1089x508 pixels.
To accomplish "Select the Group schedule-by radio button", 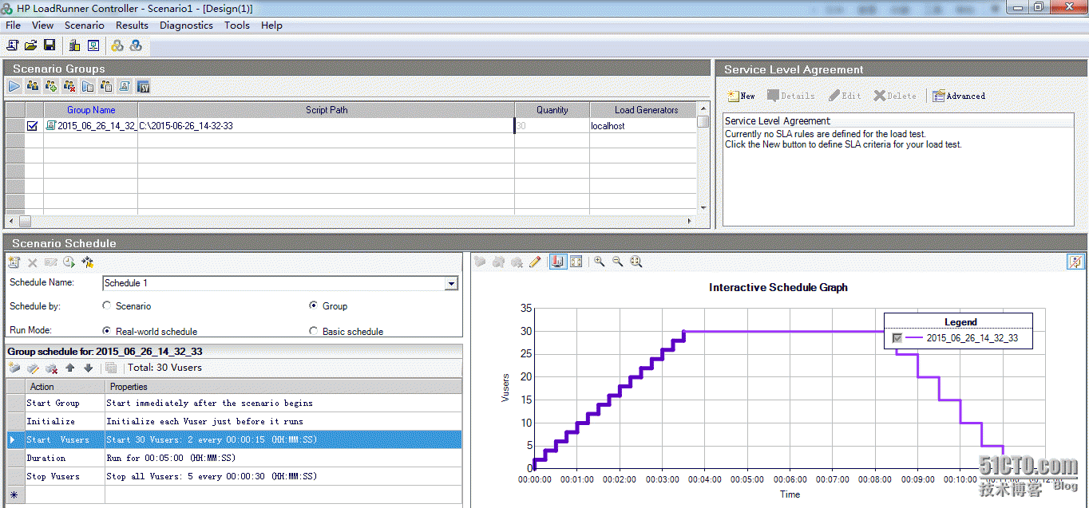I will 314,305.
